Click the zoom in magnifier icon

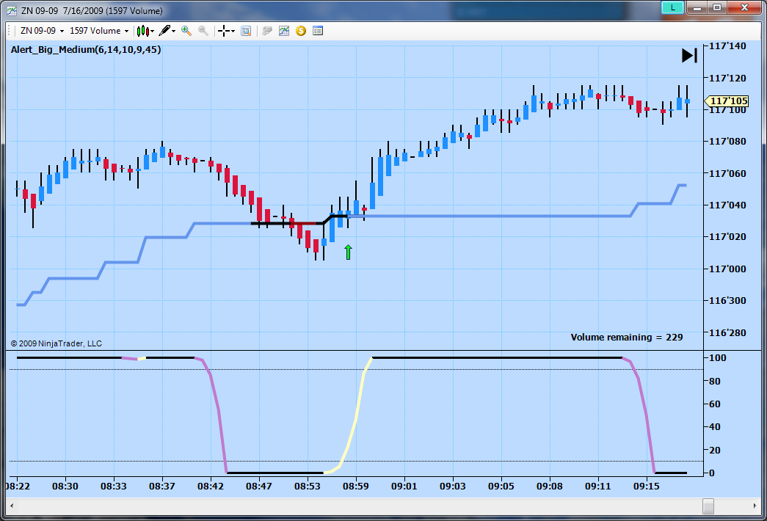coord(186,31)
